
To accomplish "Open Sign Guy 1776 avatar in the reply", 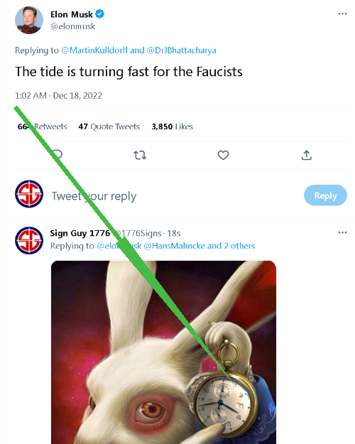I will click(29, 240).
